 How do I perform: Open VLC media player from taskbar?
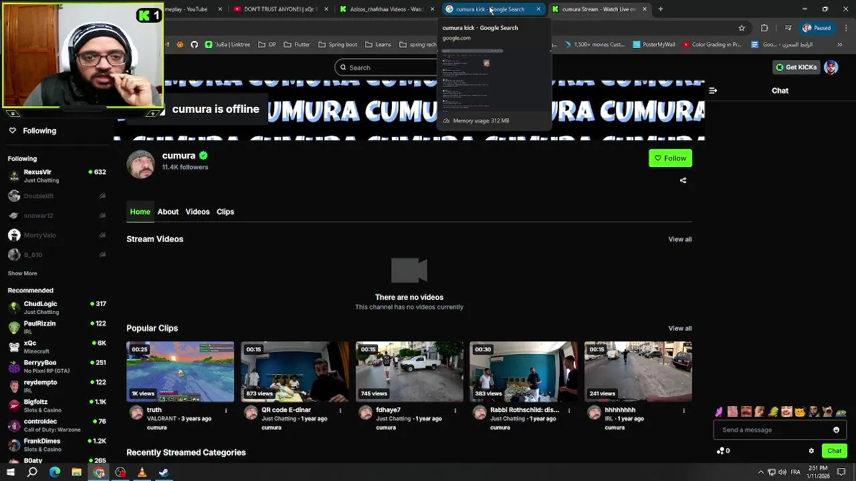tap(142, 472)
